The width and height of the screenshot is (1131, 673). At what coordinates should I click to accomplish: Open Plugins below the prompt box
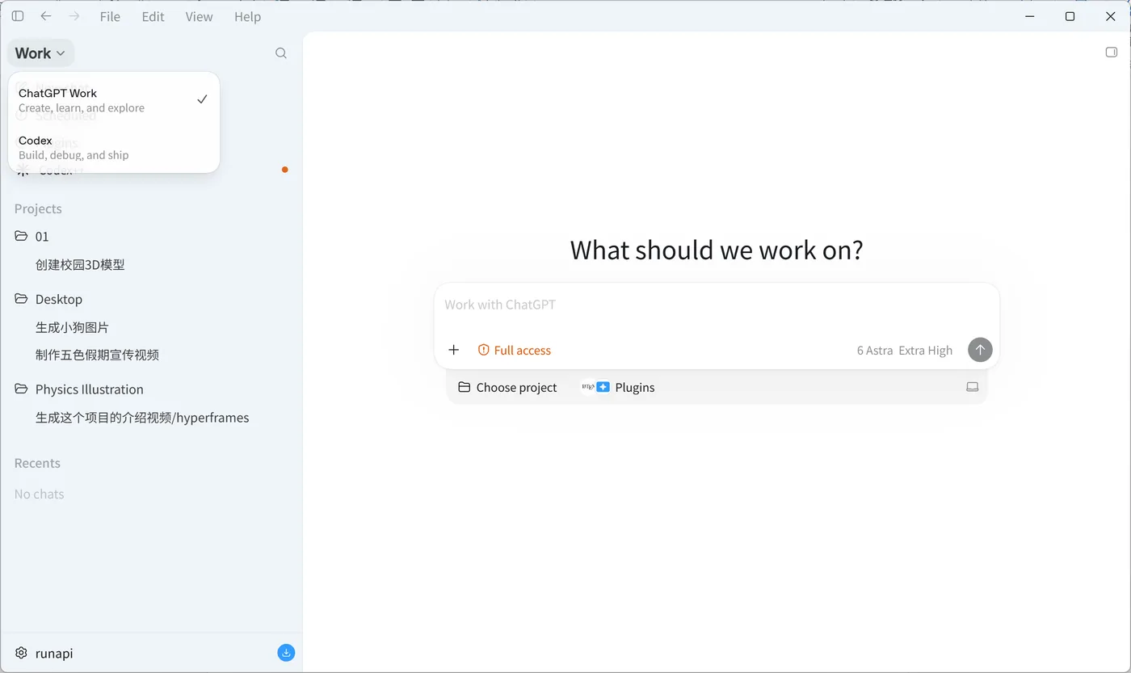point(618,388)
